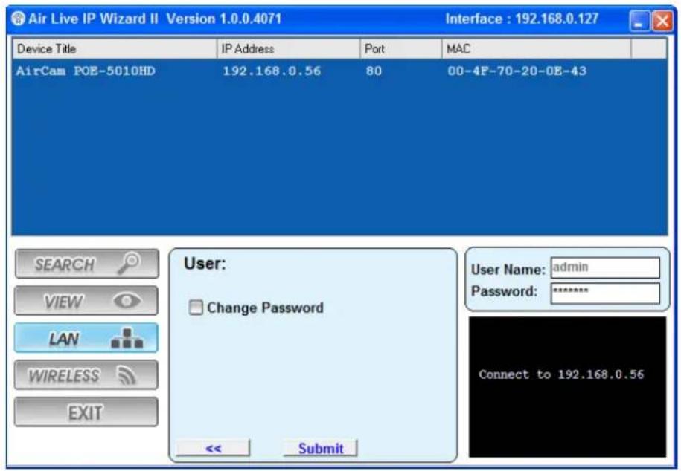The image size is (681, 471).
Task: Click the Submit button
Action: pos(321,448)
